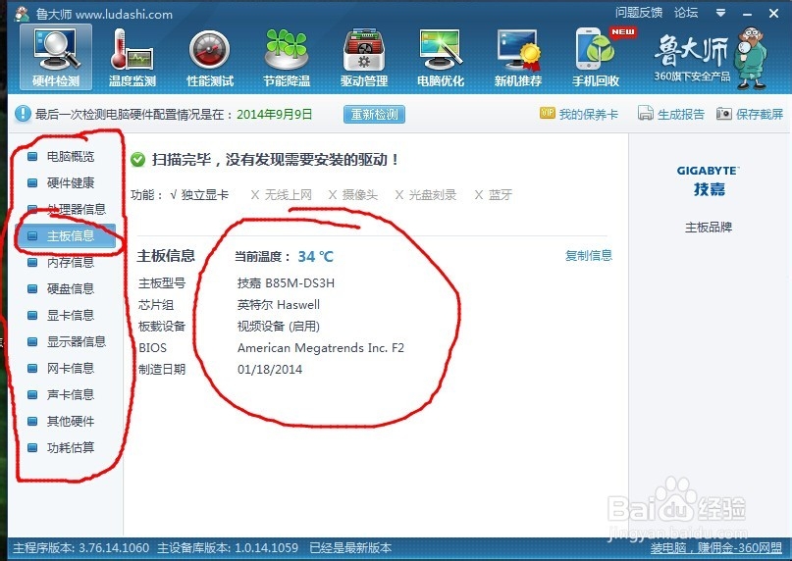Open the 温度监测 temperature monitor
The image size is (792, 561).
click(132, 57)
